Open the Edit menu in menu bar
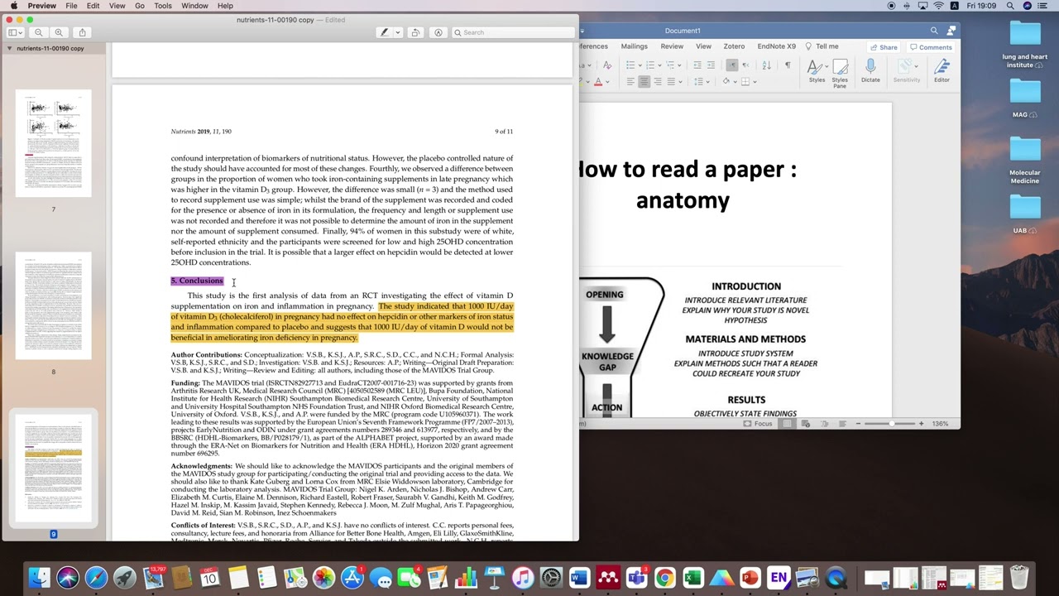The height and width of the screenshot is (596, 1059). coord(93,6)
